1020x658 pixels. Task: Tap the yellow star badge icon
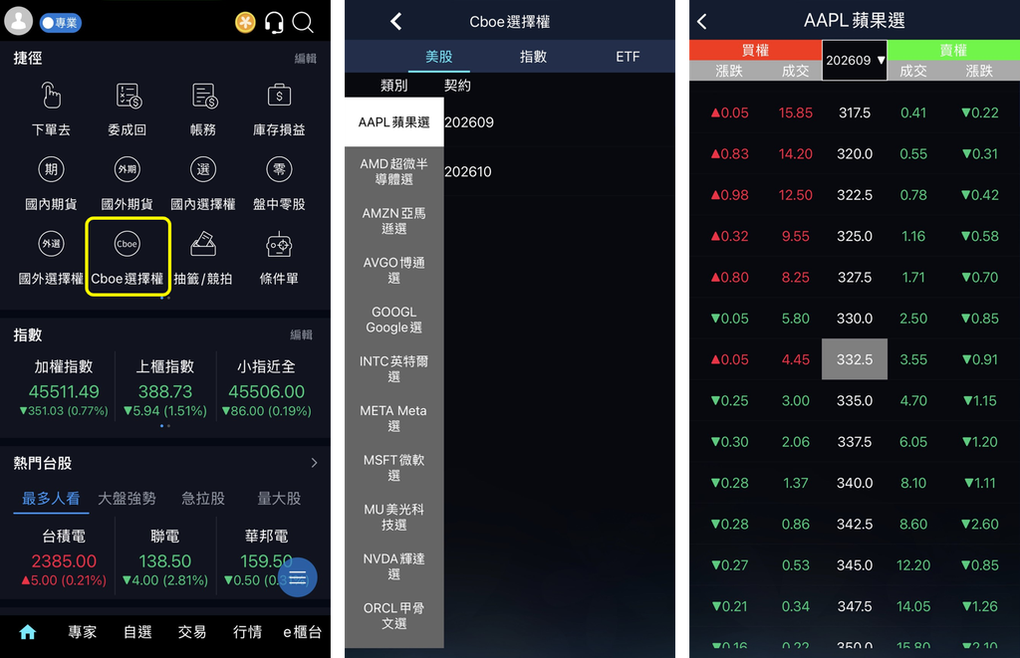click(245, 23)
